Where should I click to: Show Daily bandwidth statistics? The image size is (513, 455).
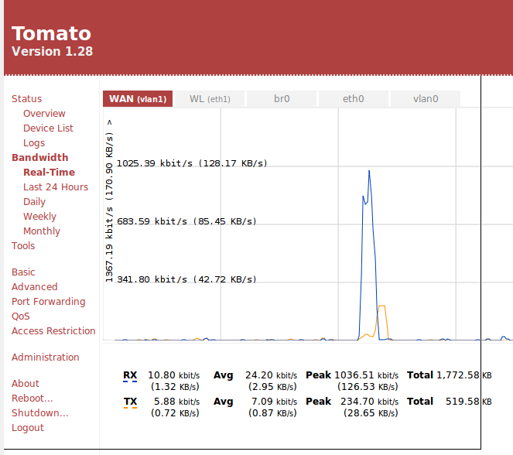click(x=34, y=202)
